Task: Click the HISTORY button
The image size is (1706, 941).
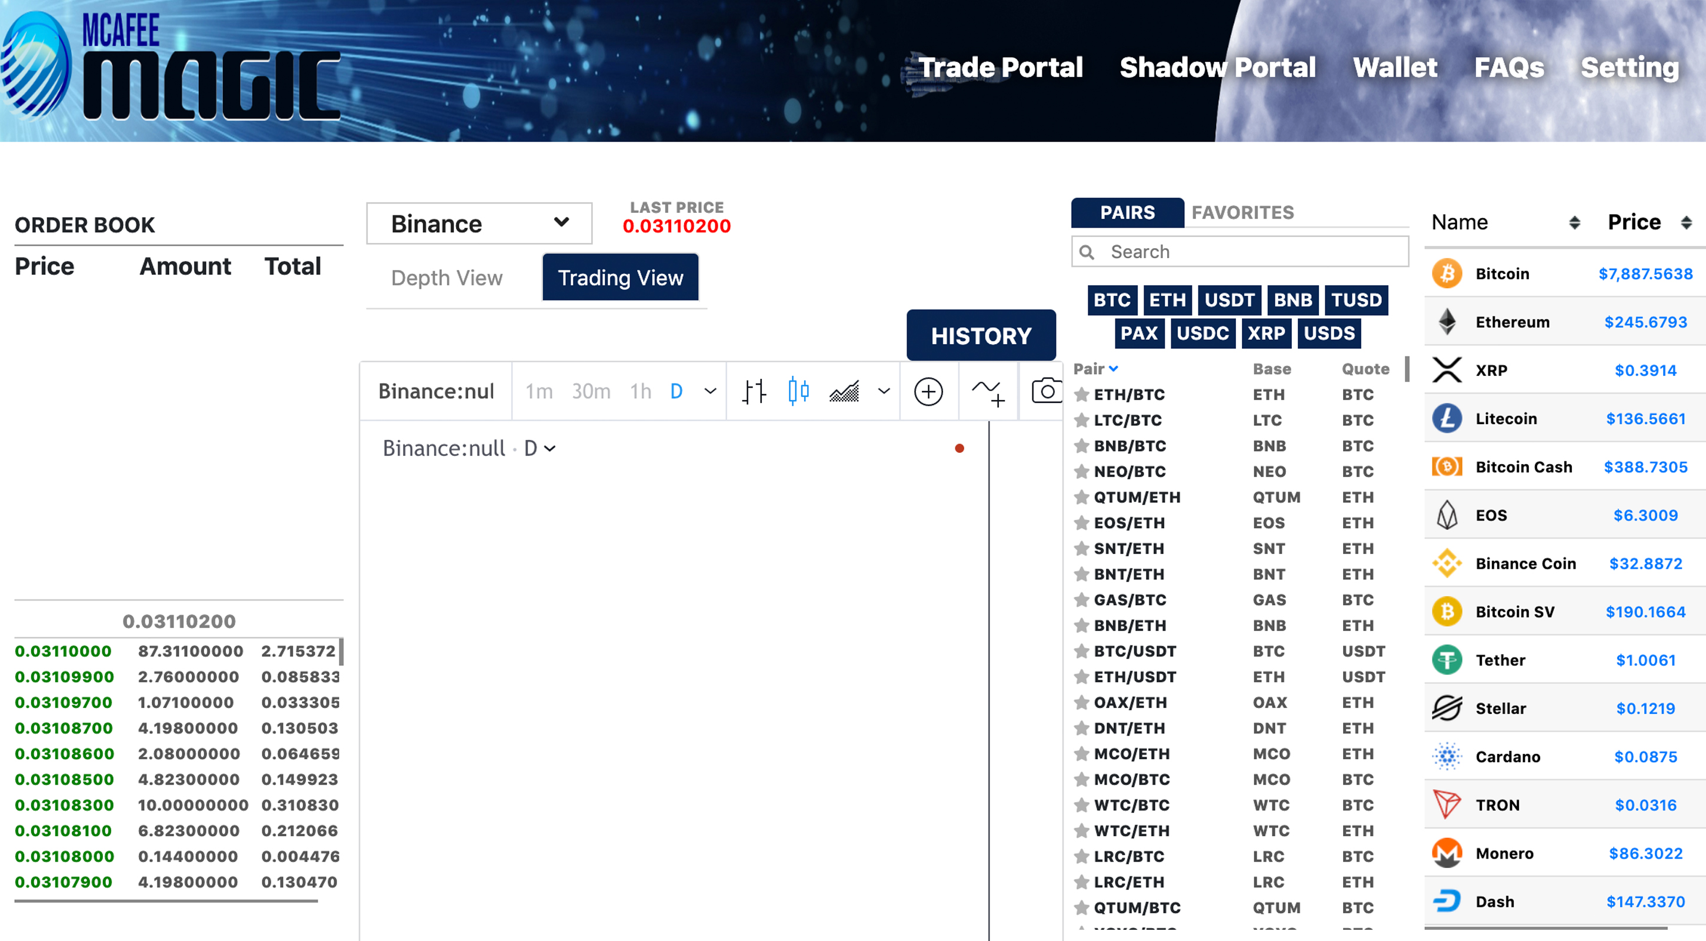Action: [981, 335]
